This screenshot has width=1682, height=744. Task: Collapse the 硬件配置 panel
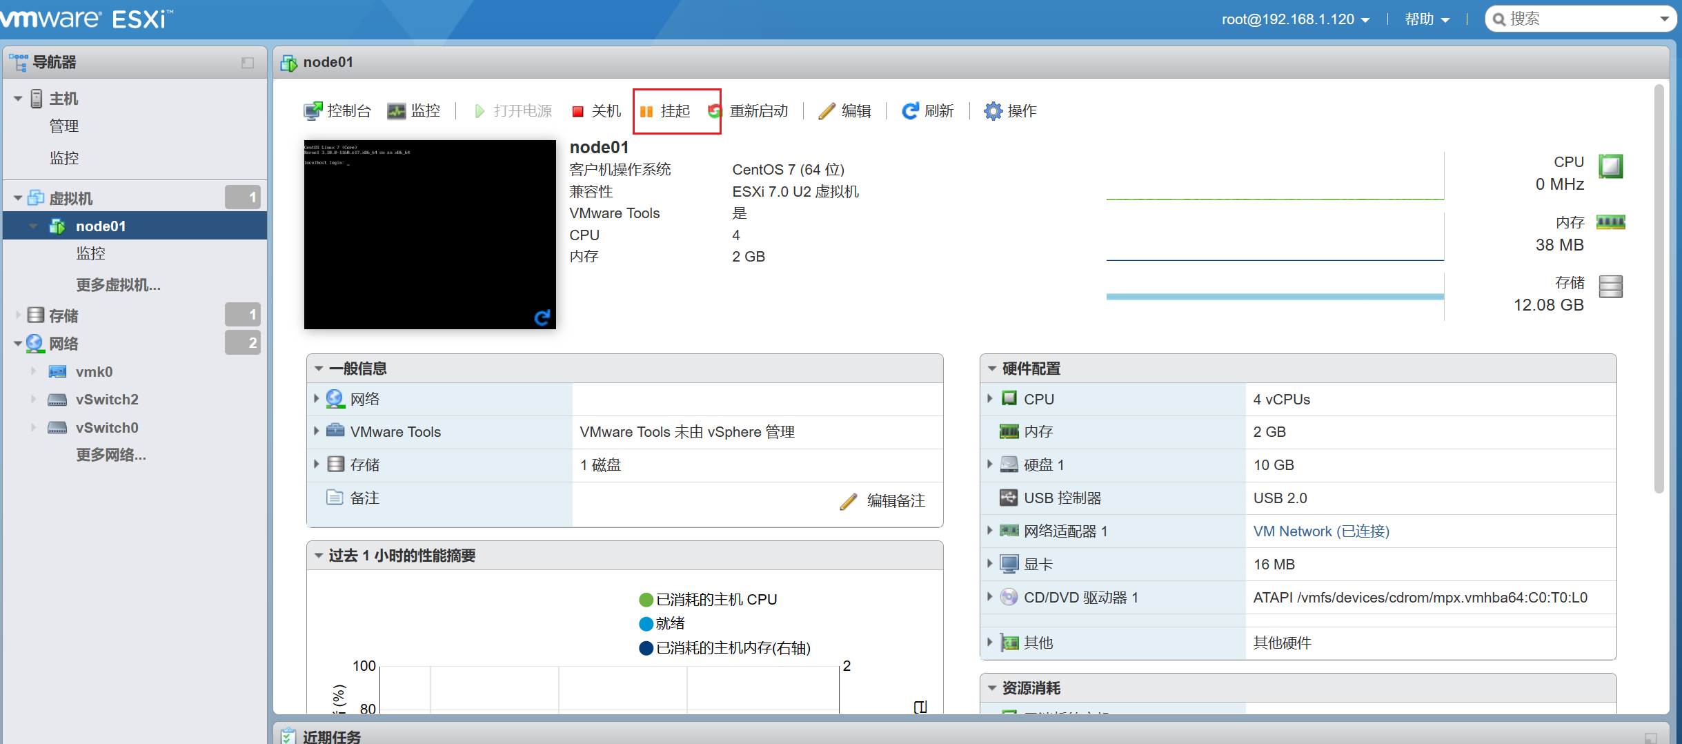pyautogui.click(x=992, y=369)
